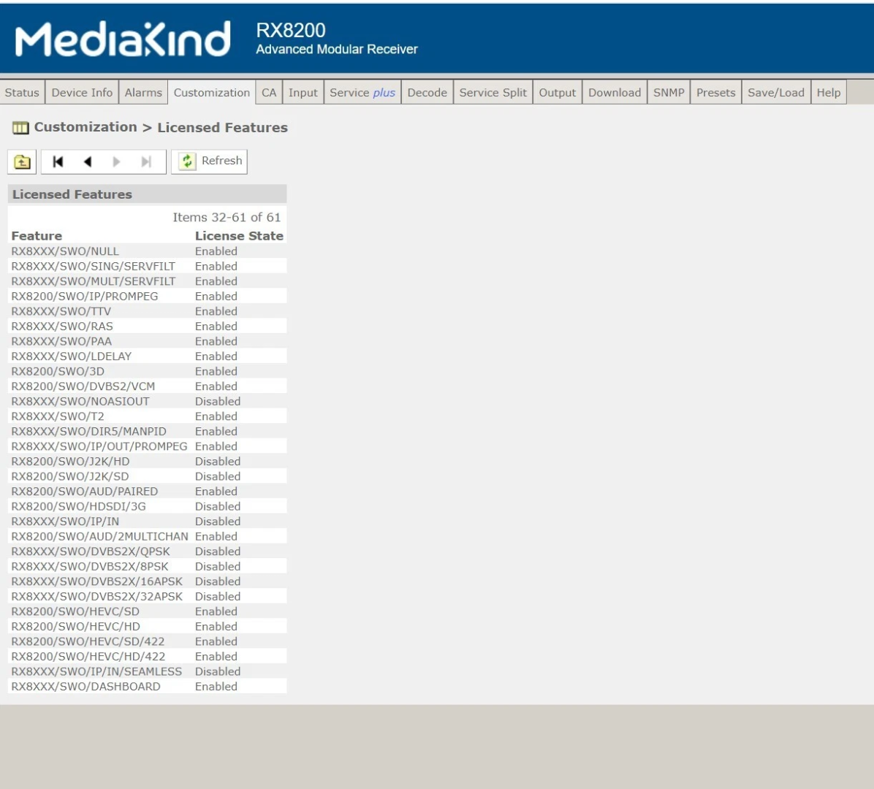Open the Service plus tab
This screenshot has height=789, width=874.
(362, 93)
